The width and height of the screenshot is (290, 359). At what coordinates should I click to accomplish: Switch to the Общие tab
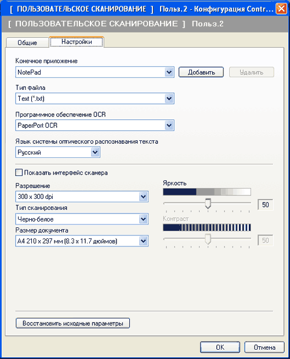pos(27,42)
